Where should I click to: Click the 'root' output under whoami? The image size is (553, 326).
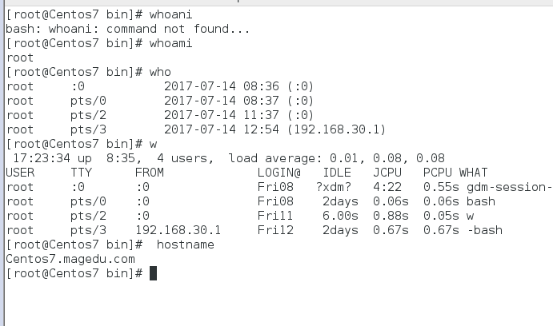[x=20, y=58]
